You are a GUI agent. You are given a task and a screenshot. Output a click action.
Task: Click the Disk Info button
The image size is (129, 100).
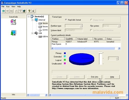coord(95,77)
